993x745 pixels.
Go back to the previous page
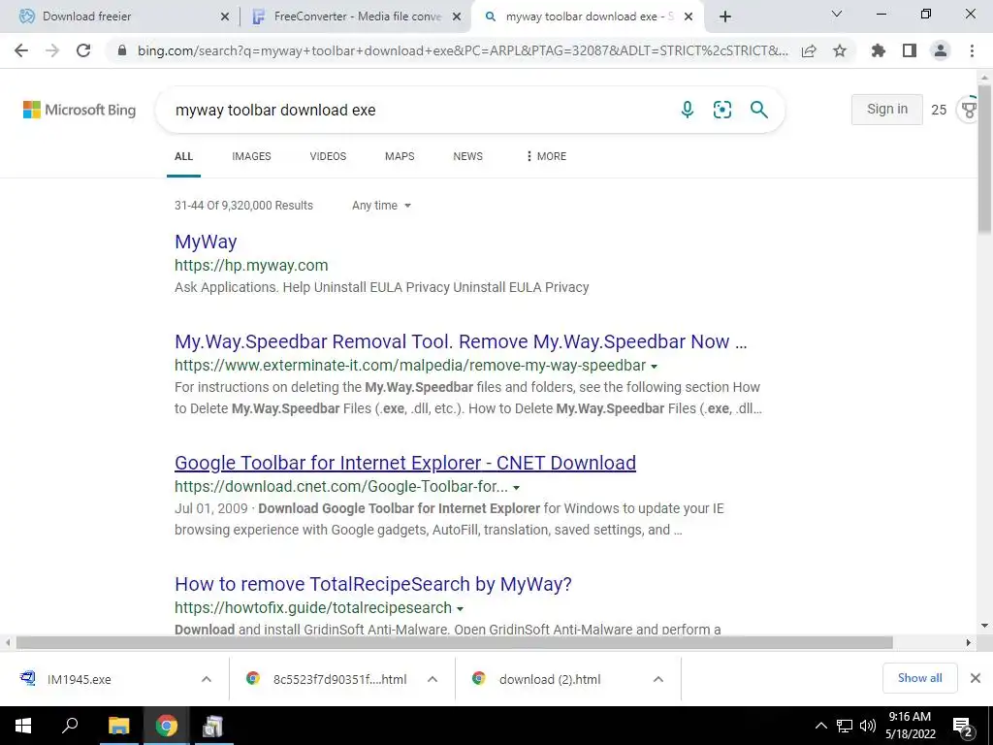21,50
